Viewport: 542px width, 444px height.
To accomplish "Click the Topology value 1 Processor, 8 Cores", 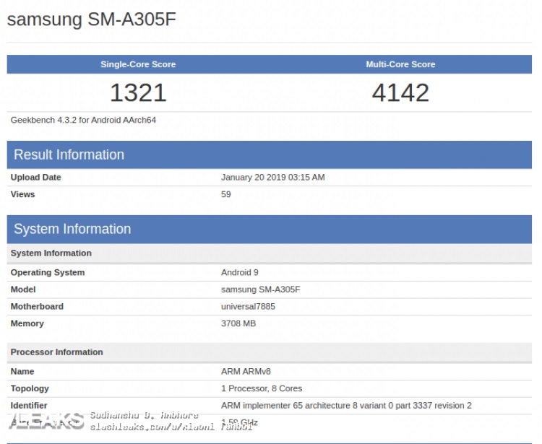I will point(260,388).
